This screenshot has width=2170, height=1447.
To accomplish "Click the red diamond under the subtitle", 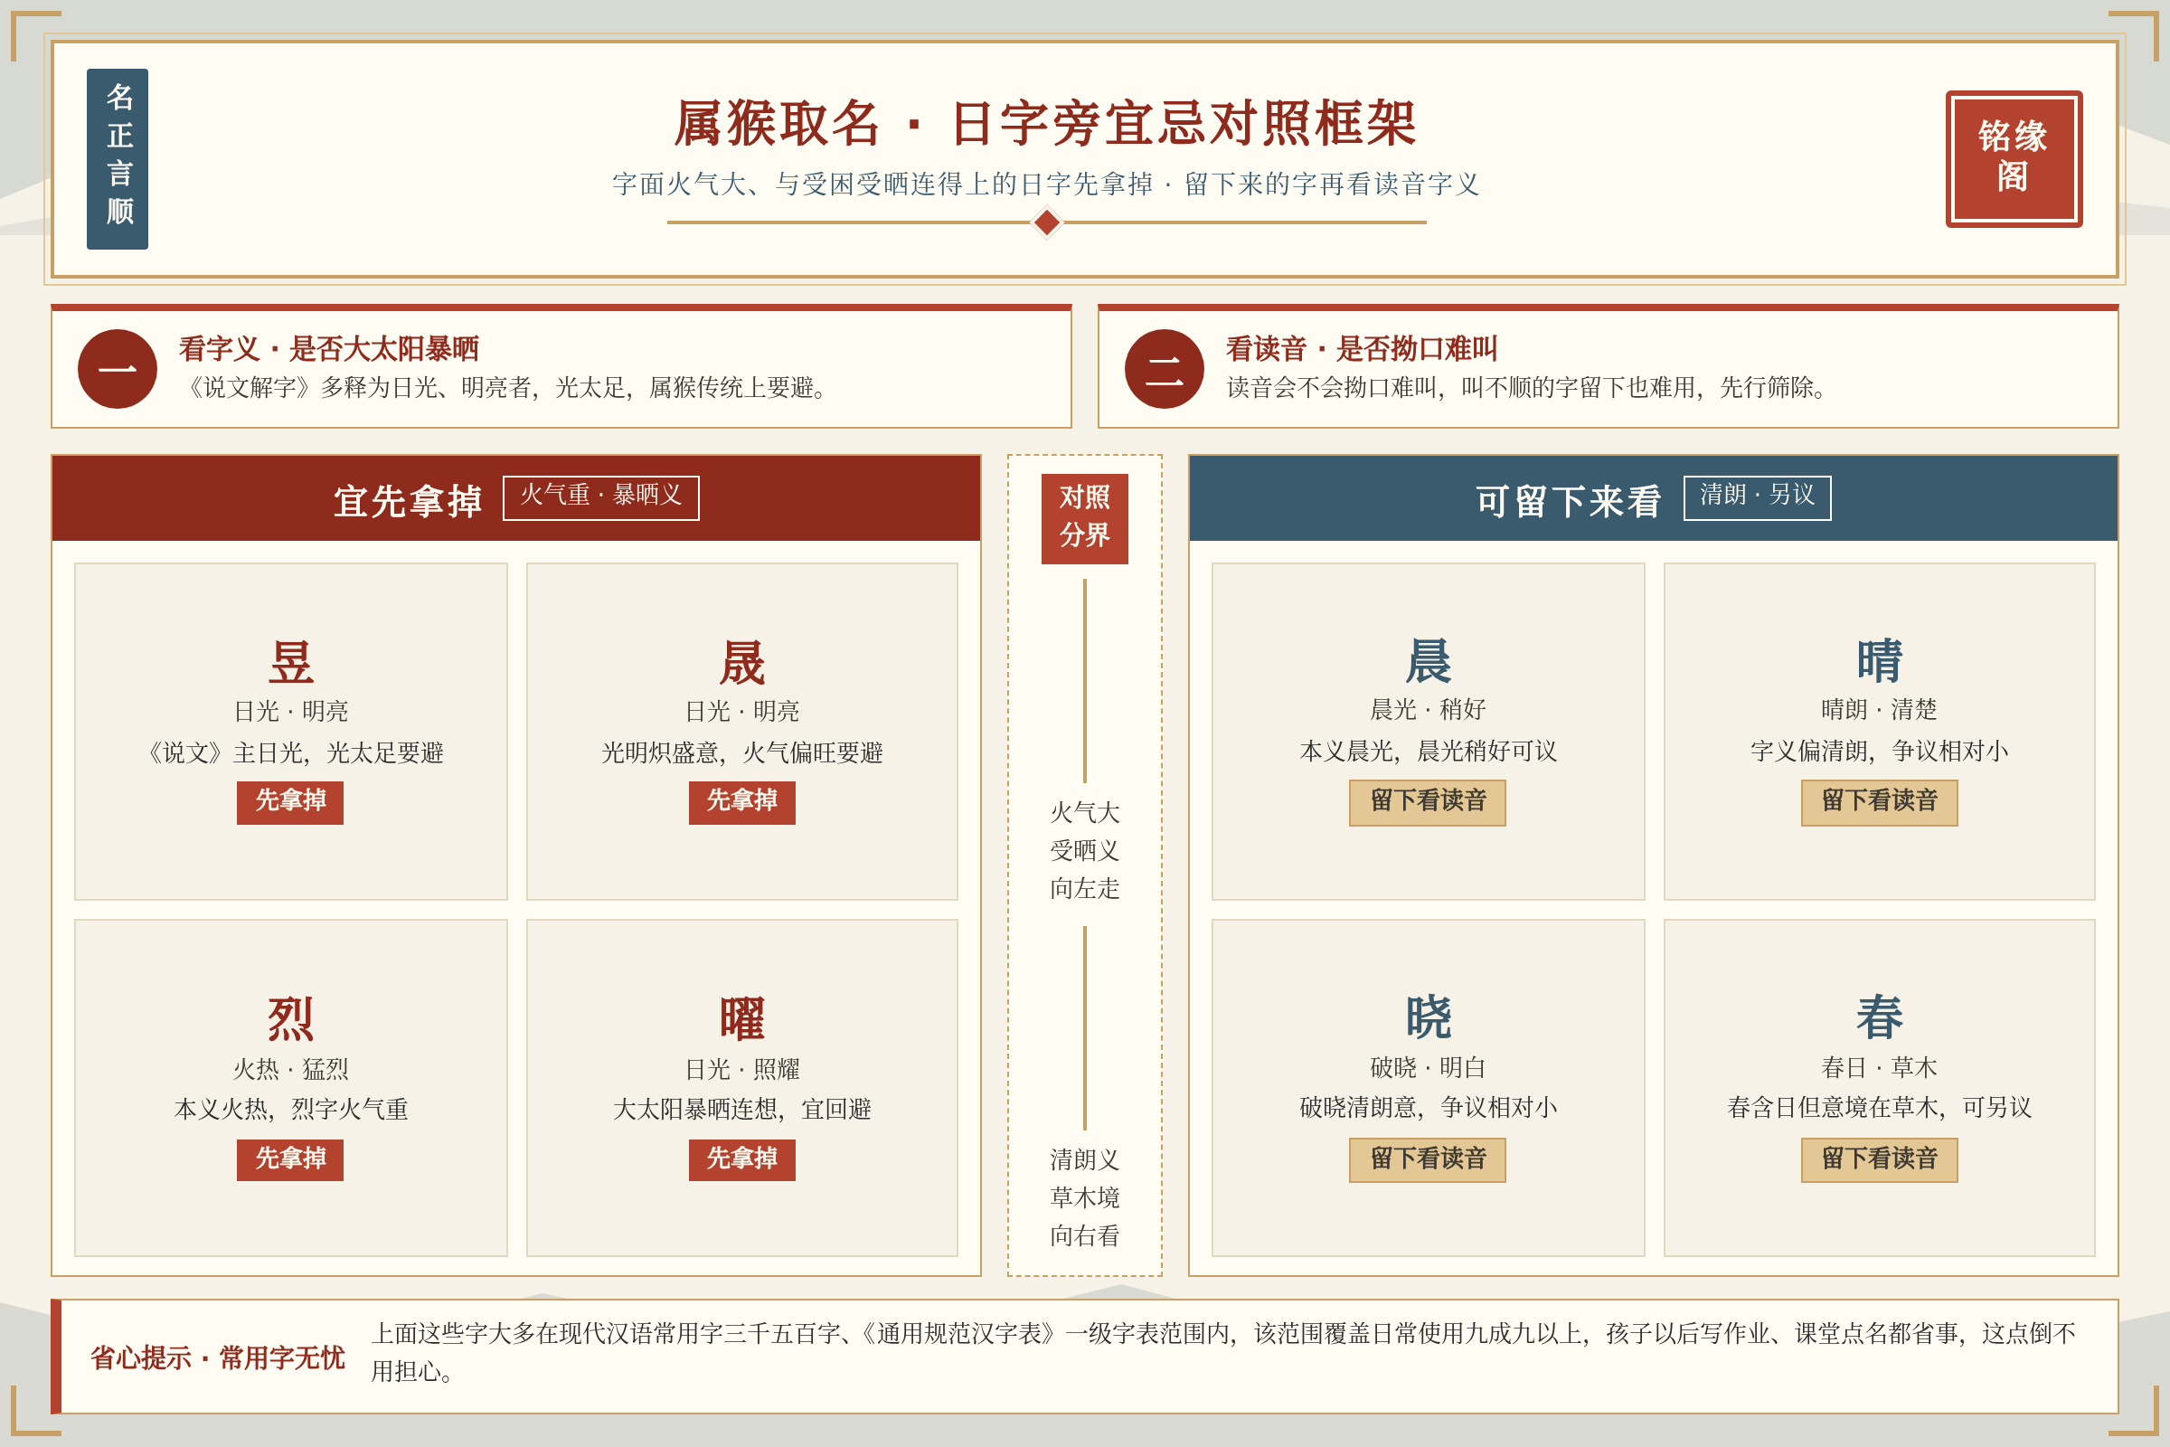I will [x=1046, y=222].
